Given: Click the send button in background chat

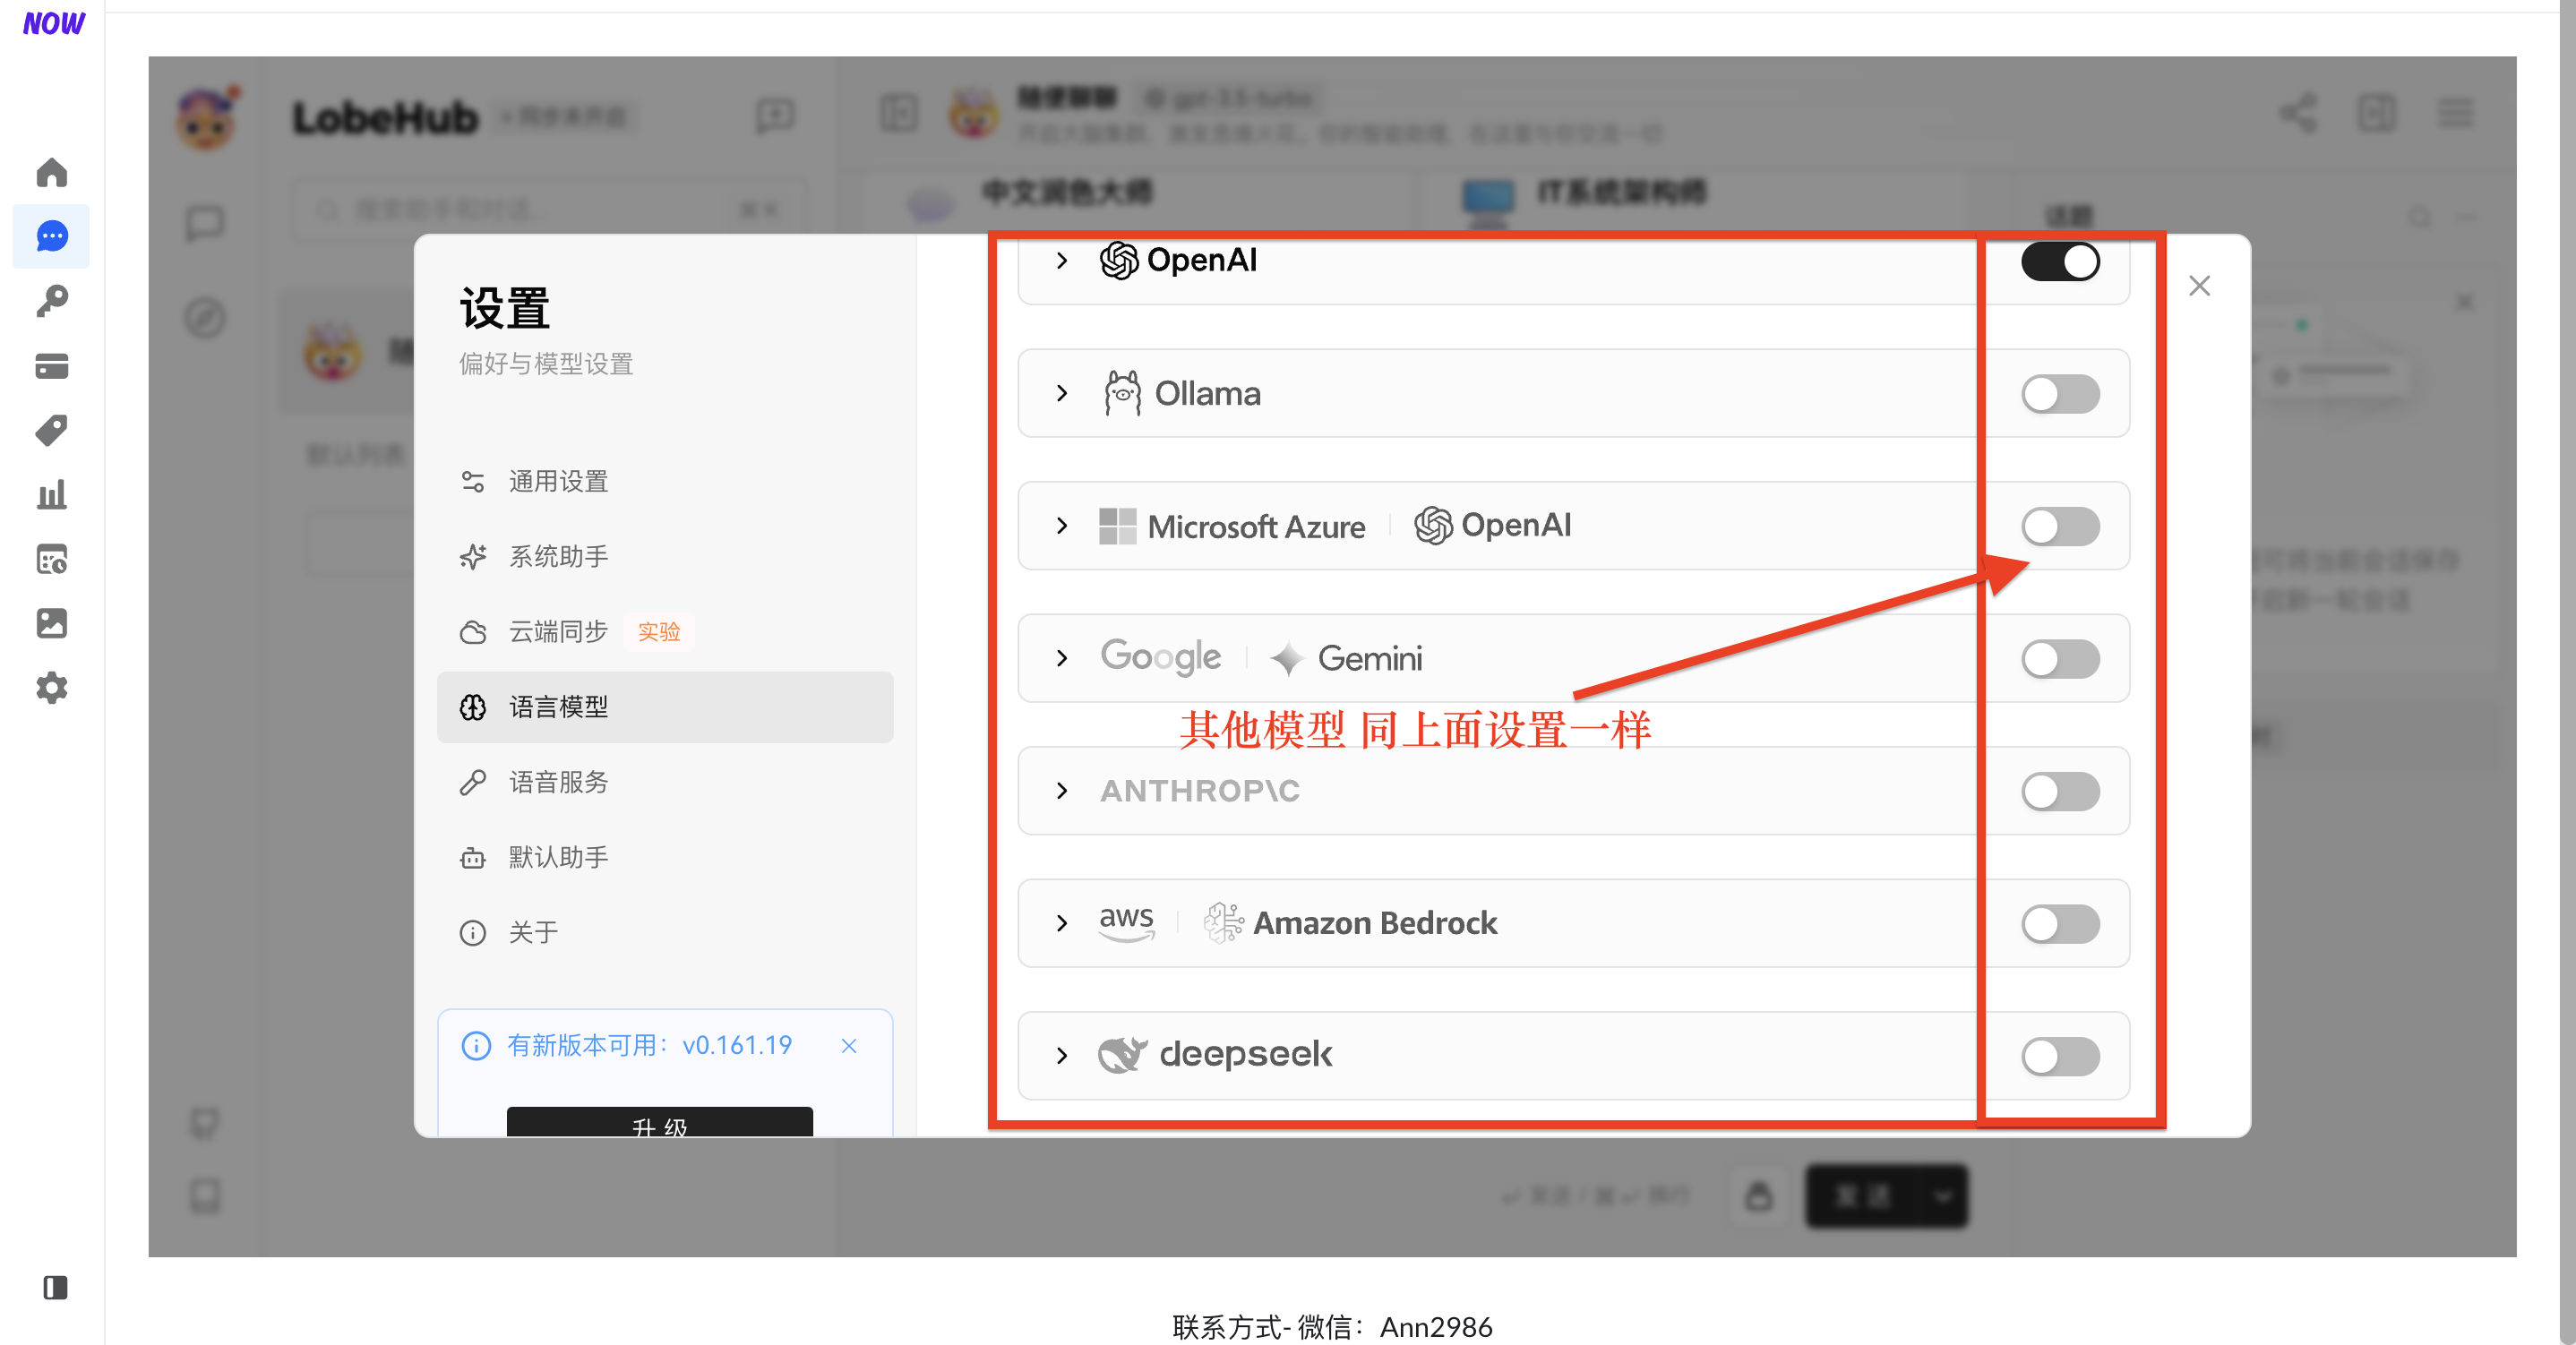Looking at the screenshot, I should pyautogui.click(x=1864, y=1196).
